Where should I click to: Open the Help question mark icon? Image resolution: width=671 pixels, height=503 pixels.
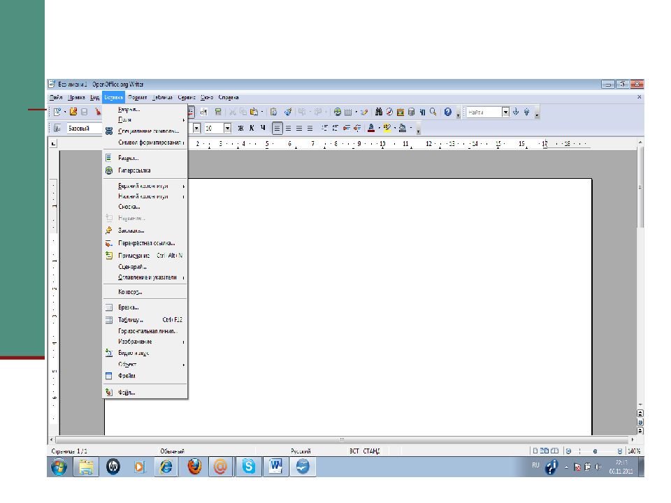click(x=447, y=112)
